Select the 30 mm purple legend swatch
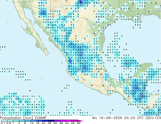The image size is (161, 124). pyautogui.click(x=57, y=121)
